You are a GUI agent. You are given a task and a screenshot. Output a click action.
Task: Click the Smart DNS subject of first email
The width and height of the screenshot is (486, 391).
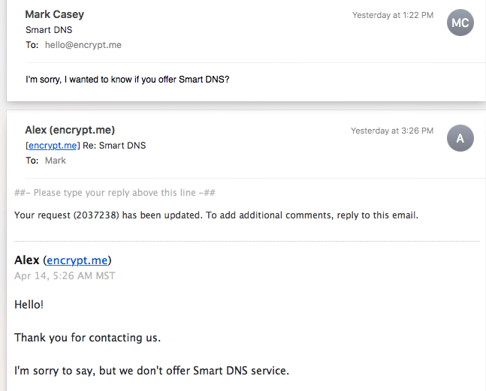click(49, 30)
